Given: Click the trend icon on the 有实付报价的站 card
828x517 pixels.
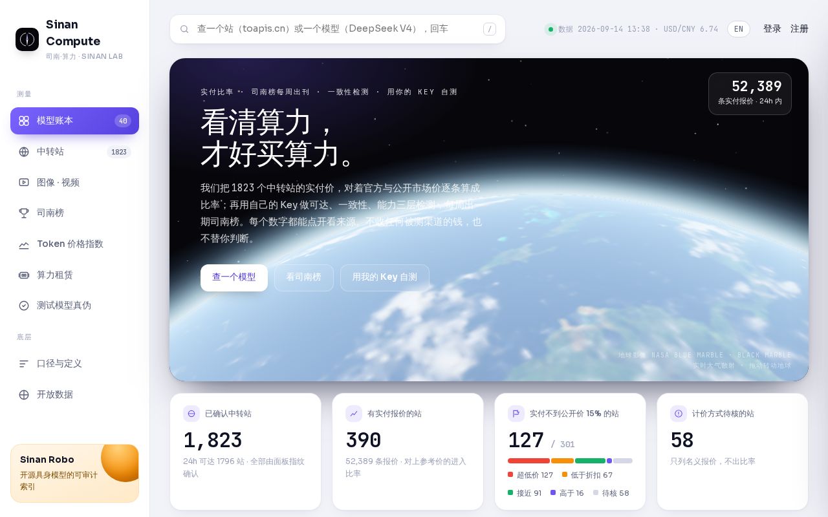Looking at the screenshot, I should pyautogui.click(x=354, y=414).
